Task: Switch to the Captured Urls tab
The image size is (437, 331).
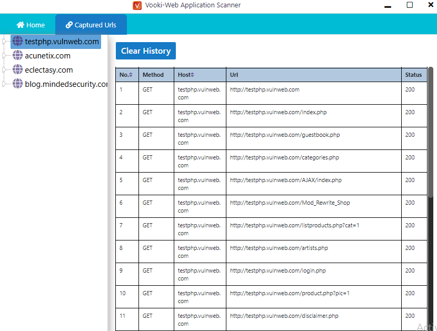Action: click(x=91, y=25)
